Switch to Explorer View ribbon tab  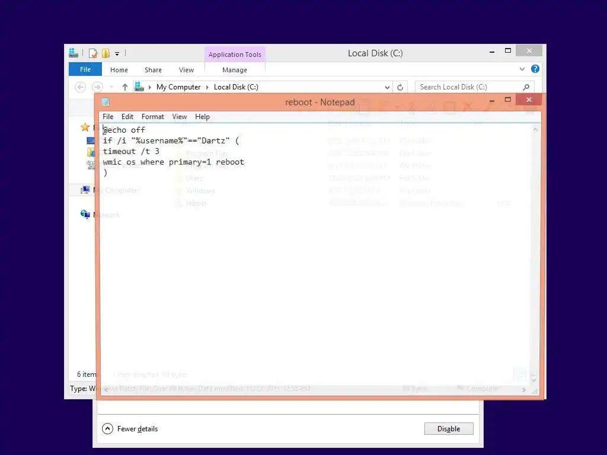pyautogui.click(x=186, y=70)
